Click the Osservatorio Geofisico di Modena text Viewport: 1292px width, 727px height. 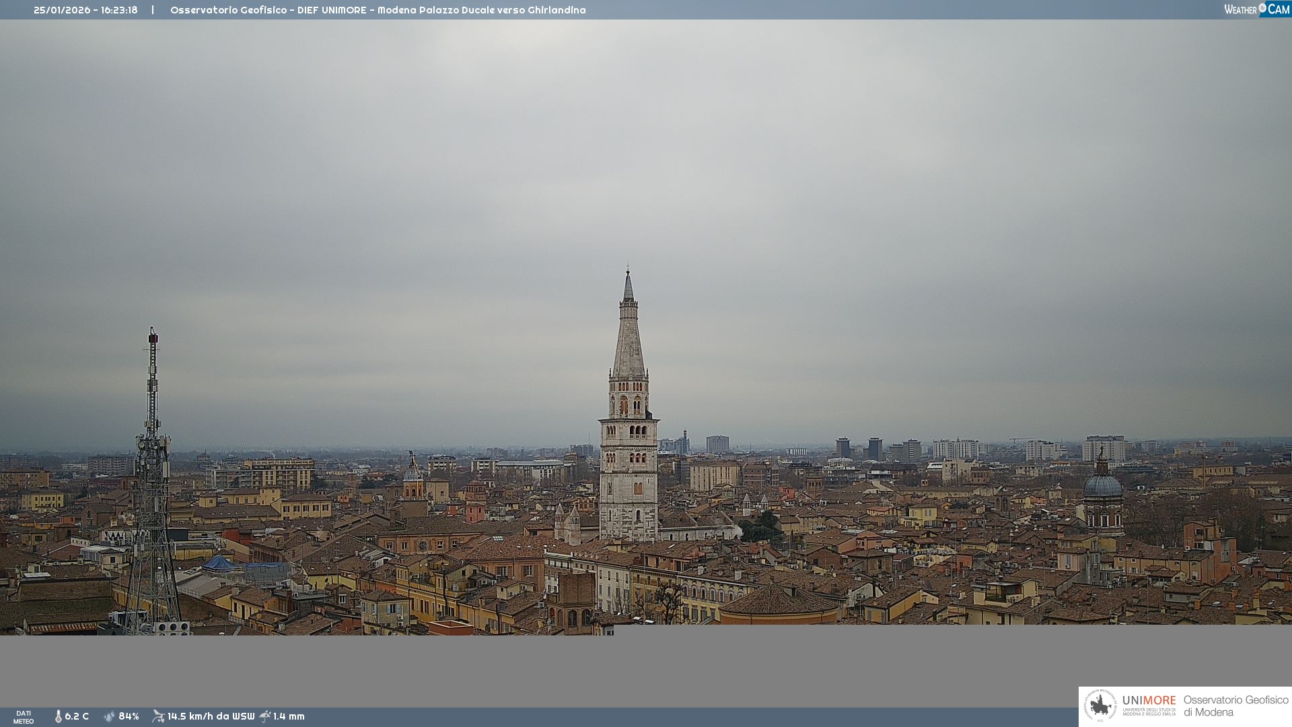coord(1235,705)
